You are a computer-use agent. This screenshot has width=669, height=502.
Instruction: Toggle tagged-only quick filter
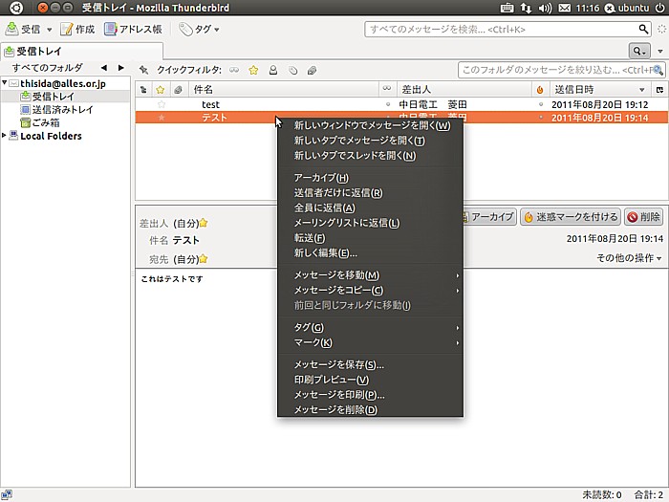pos(292,70)
